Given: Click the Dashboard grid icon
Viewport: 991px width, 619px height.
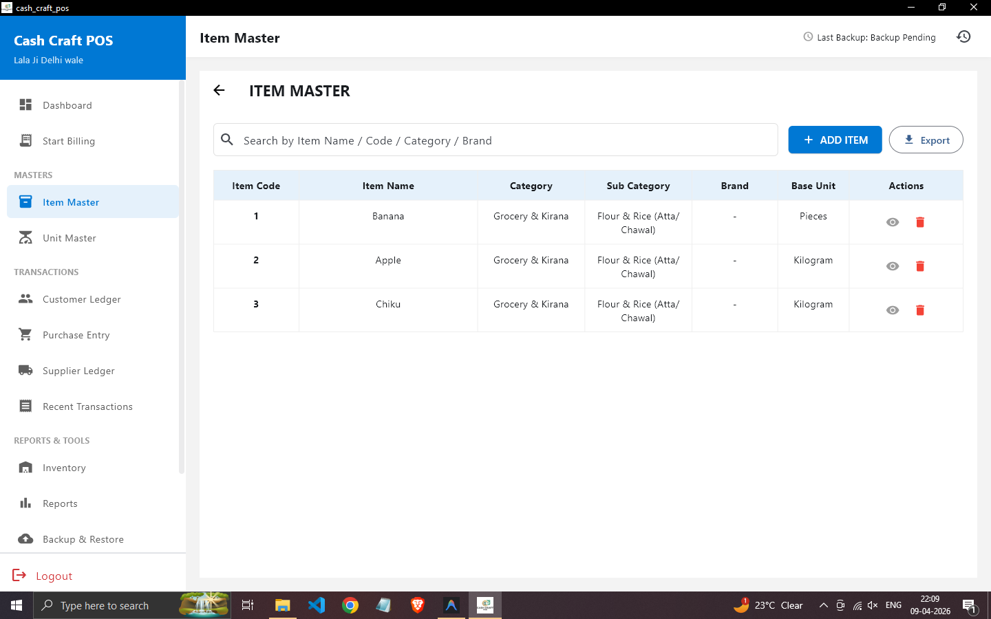Looking at the screenshot, I should tap(25, 105).
